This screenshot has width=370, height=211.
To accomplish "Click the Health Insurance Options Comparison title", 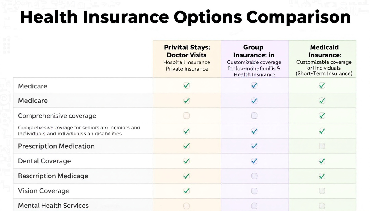I will 185,17.
